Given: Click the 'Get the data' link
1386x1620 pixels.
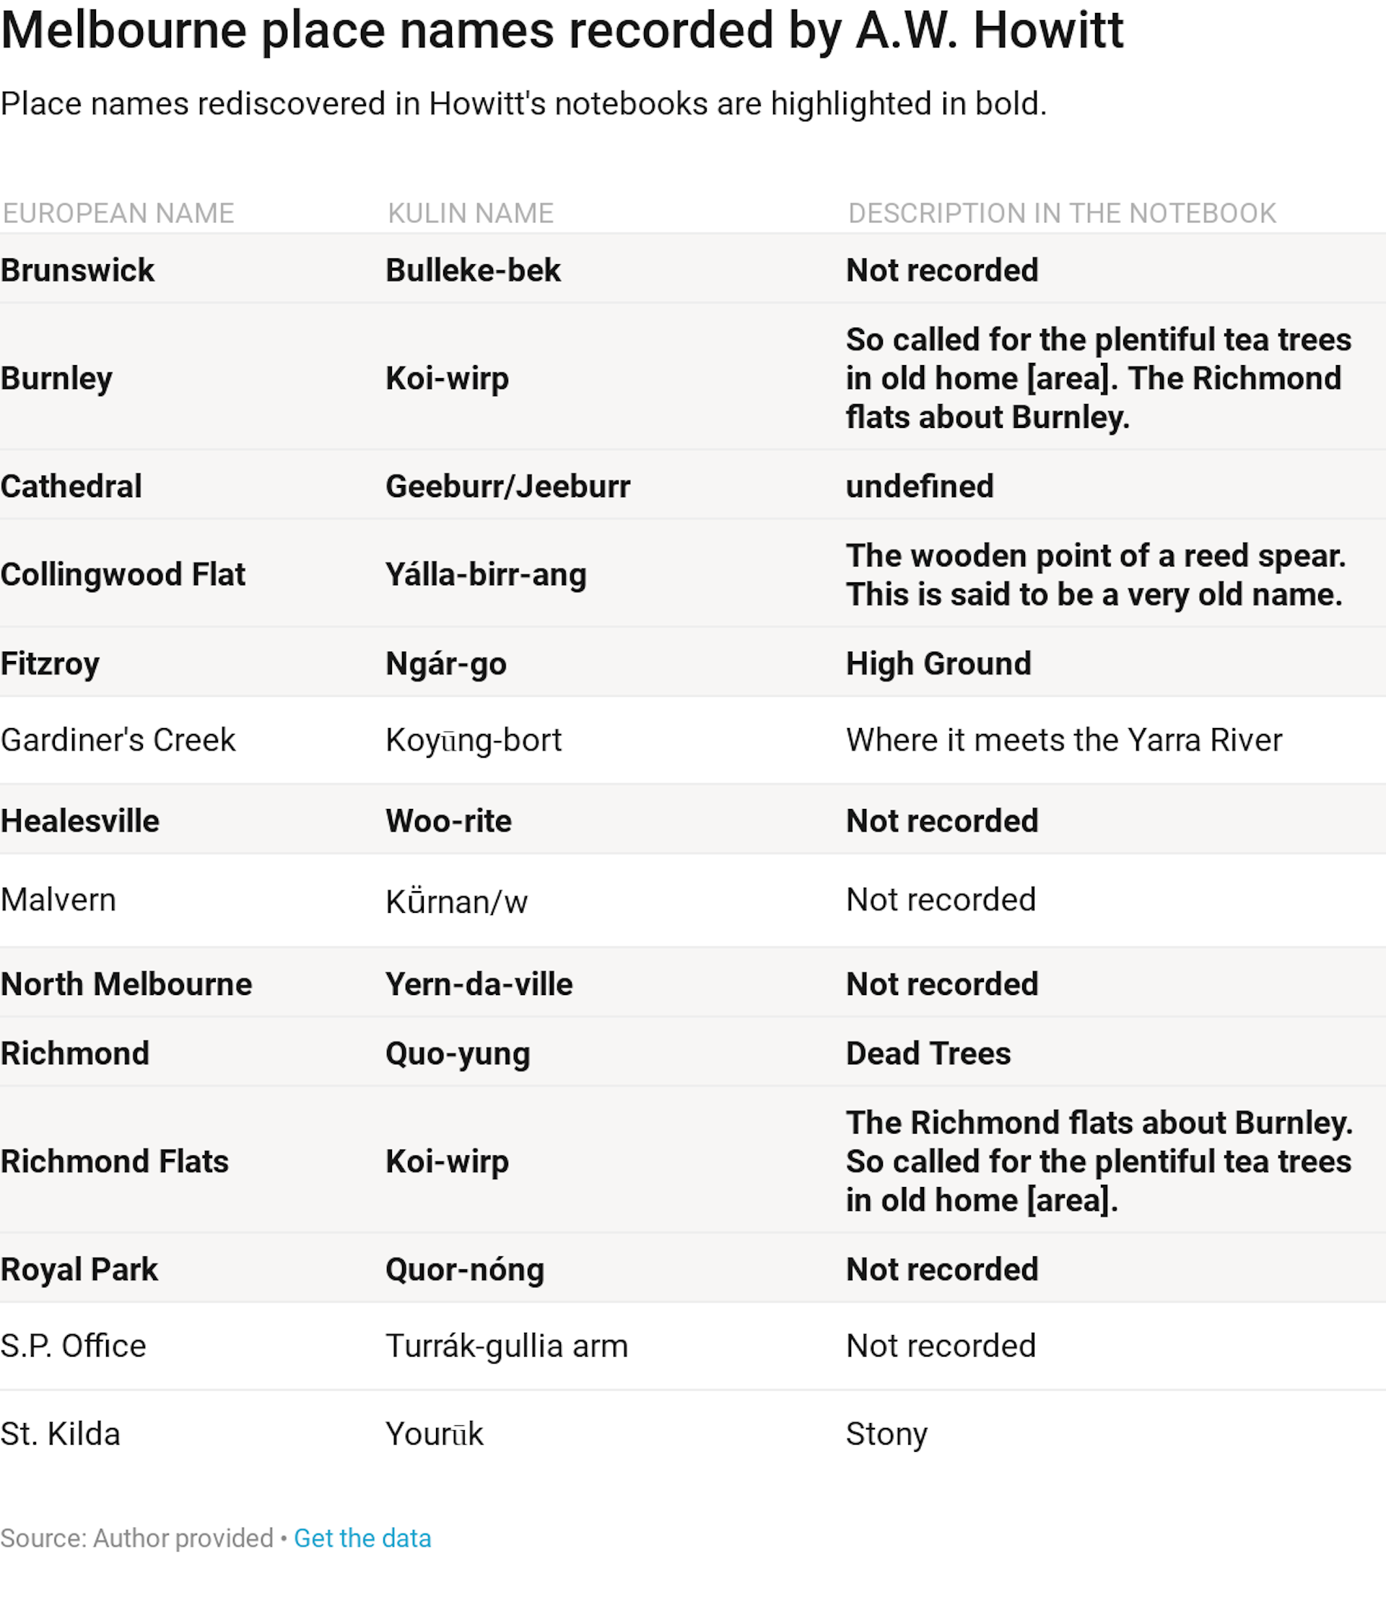Looking at the screenshot, I should (x=363, y=1538).
